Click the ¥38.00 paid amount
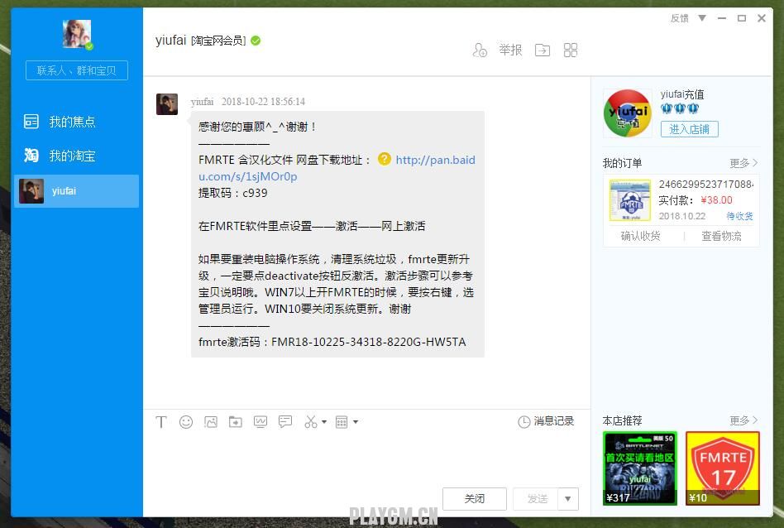The image size is (784, 528). click(x=716, y=200)
